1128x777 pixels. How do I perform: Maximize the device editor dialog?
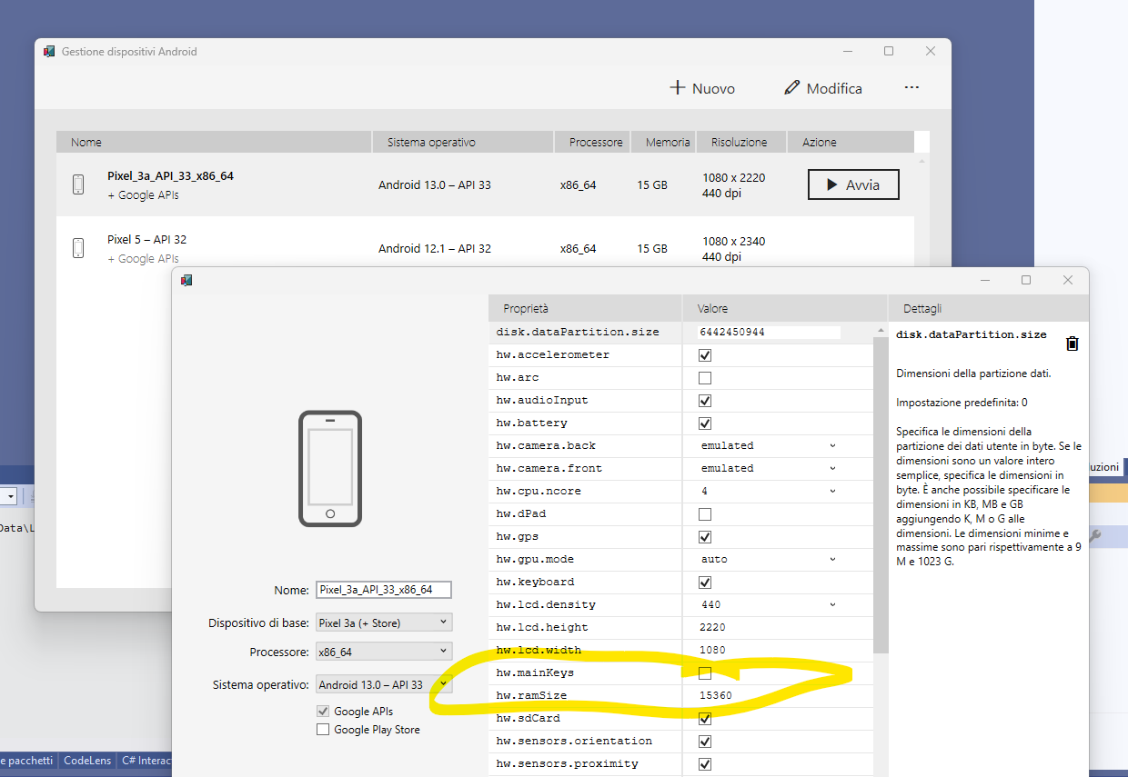point(1026,280)
